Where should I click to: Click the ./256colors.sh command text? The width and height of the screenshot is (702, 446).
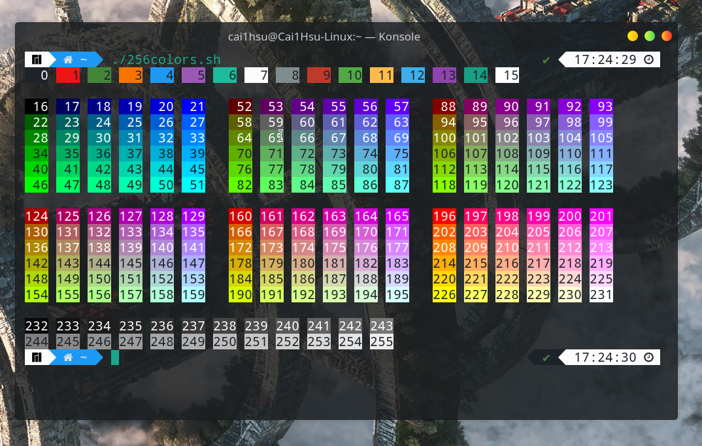coord(166,59)
